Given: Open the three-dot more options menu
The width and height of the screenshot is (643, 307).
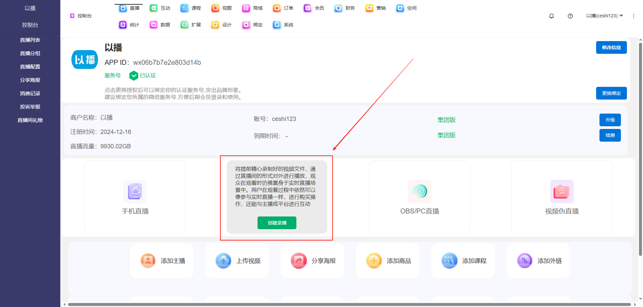Looking at the screenshot, I should pyautogui.click(x=633, y=16).
